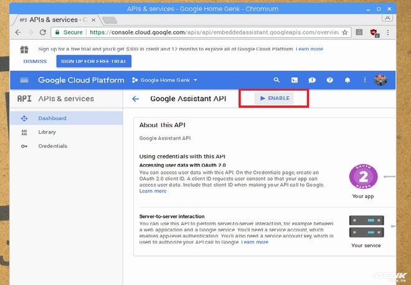The width and height of the screenshot is (411, 285).
Task: Click the 'Server-to-server interaction' heading
Action: [172, 217]
